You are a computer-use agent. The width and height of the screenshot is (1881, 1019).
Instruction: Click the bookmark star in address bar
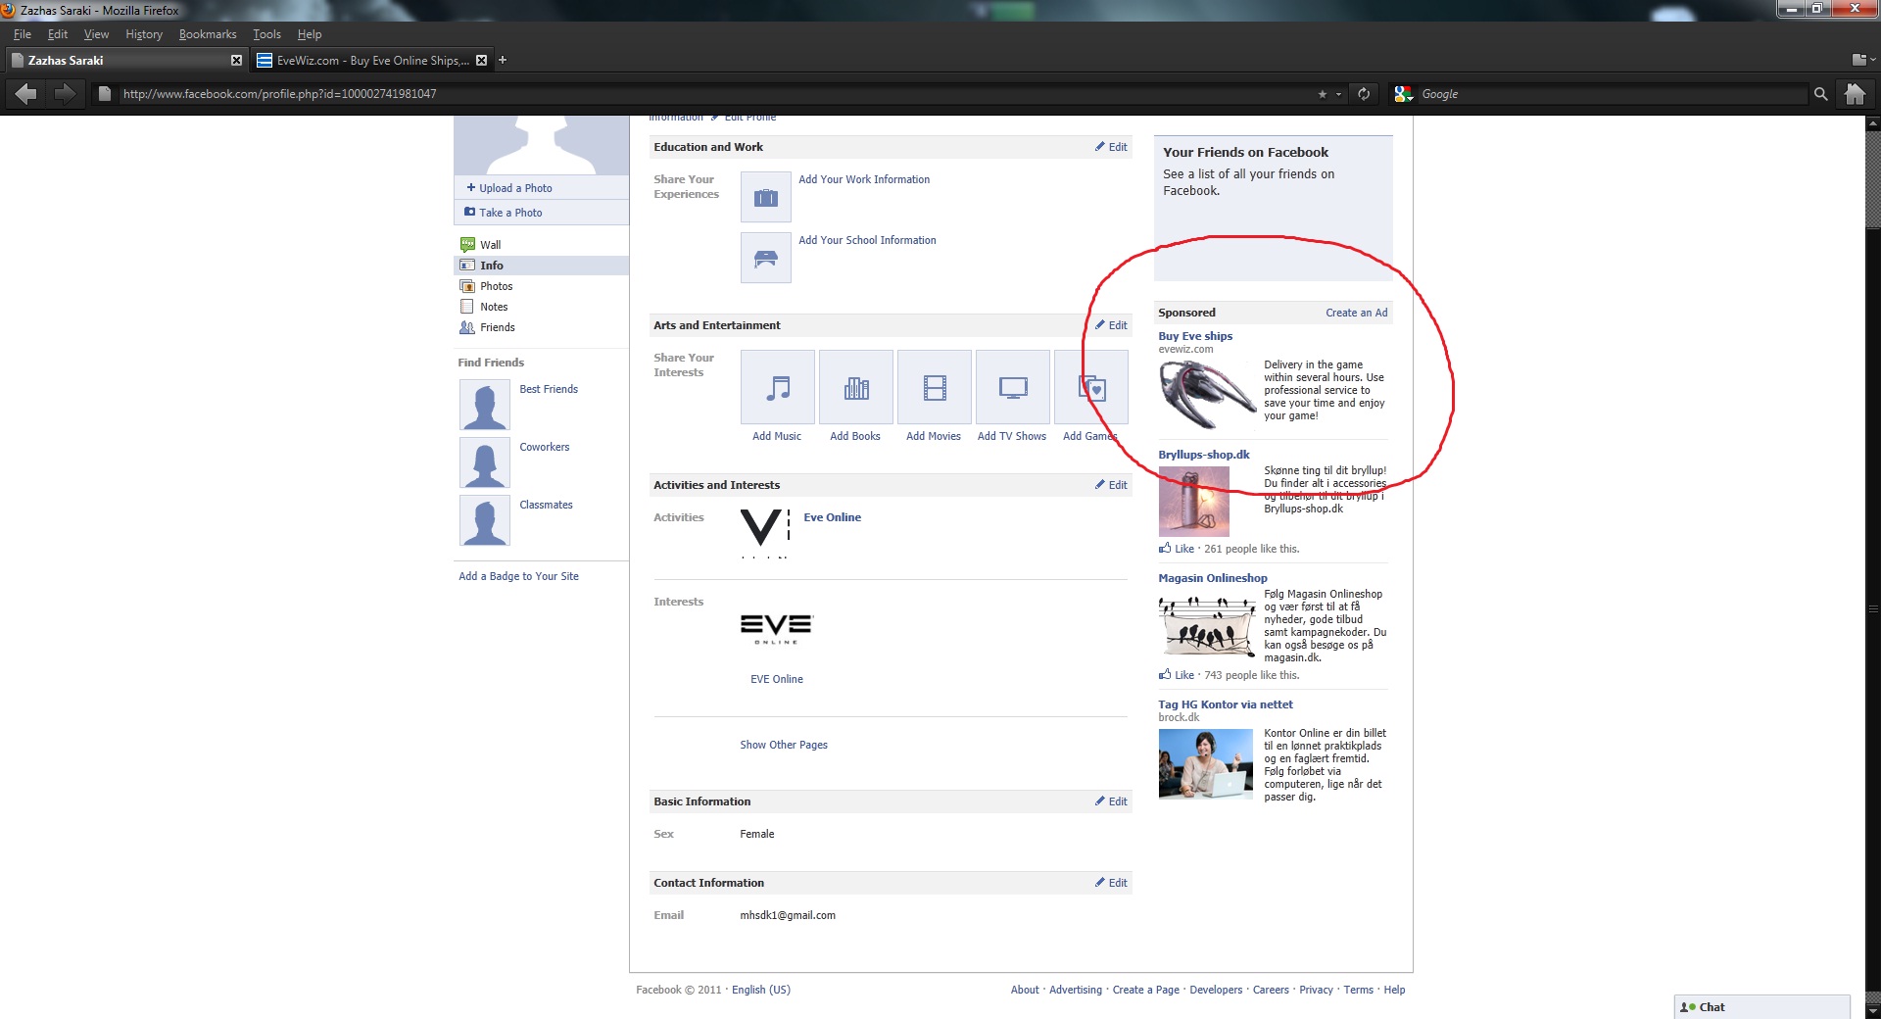point(1322,94)
